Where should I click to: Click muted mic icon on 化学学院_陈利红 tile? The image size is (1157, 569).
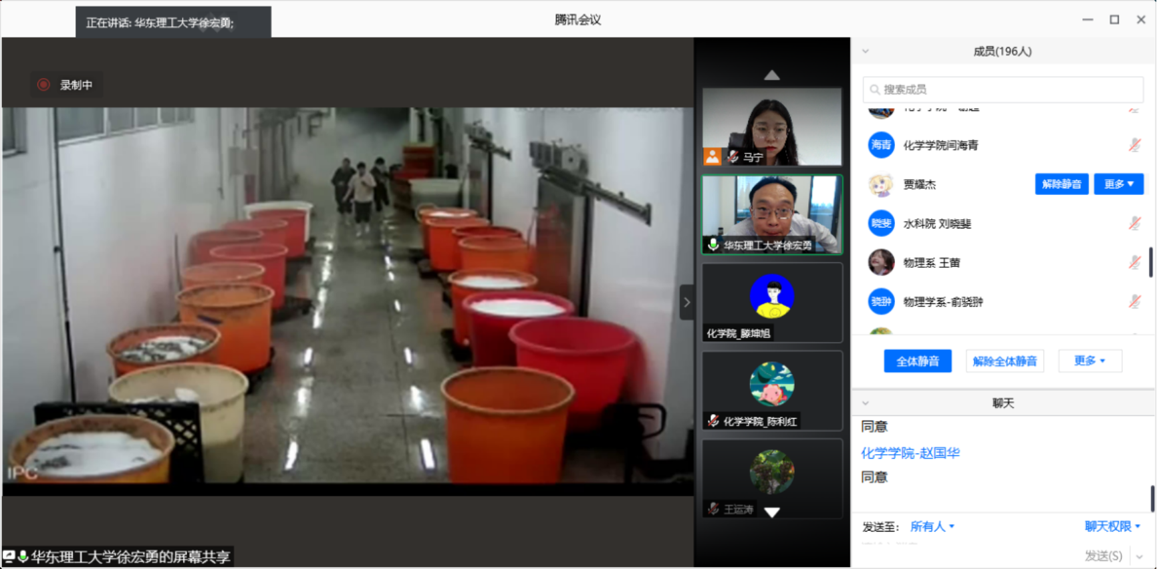coord(713,421)
